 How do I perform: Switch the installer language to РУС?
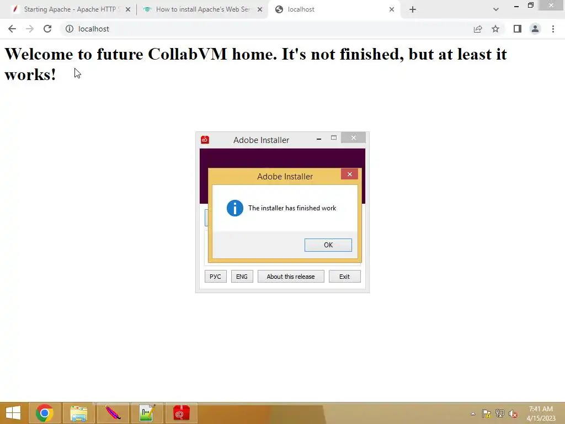tap(216, 277)
